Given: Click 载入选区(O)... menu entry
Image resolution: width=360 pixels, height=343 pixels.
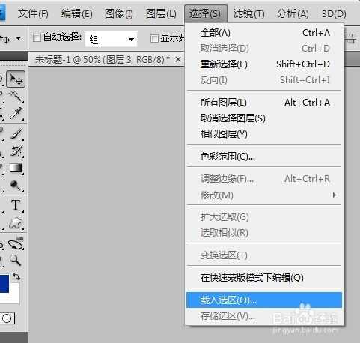Looking at the screenshot, I should [264, 300].
